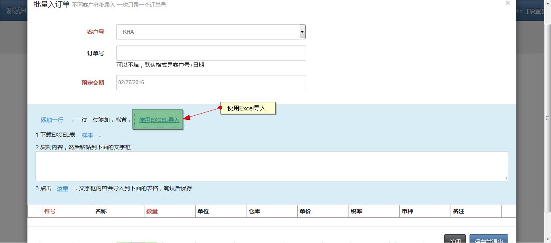The image size is (551, 243).
Task: Click the vertical scrollbar thumb
Action: (x=547, y=117)
